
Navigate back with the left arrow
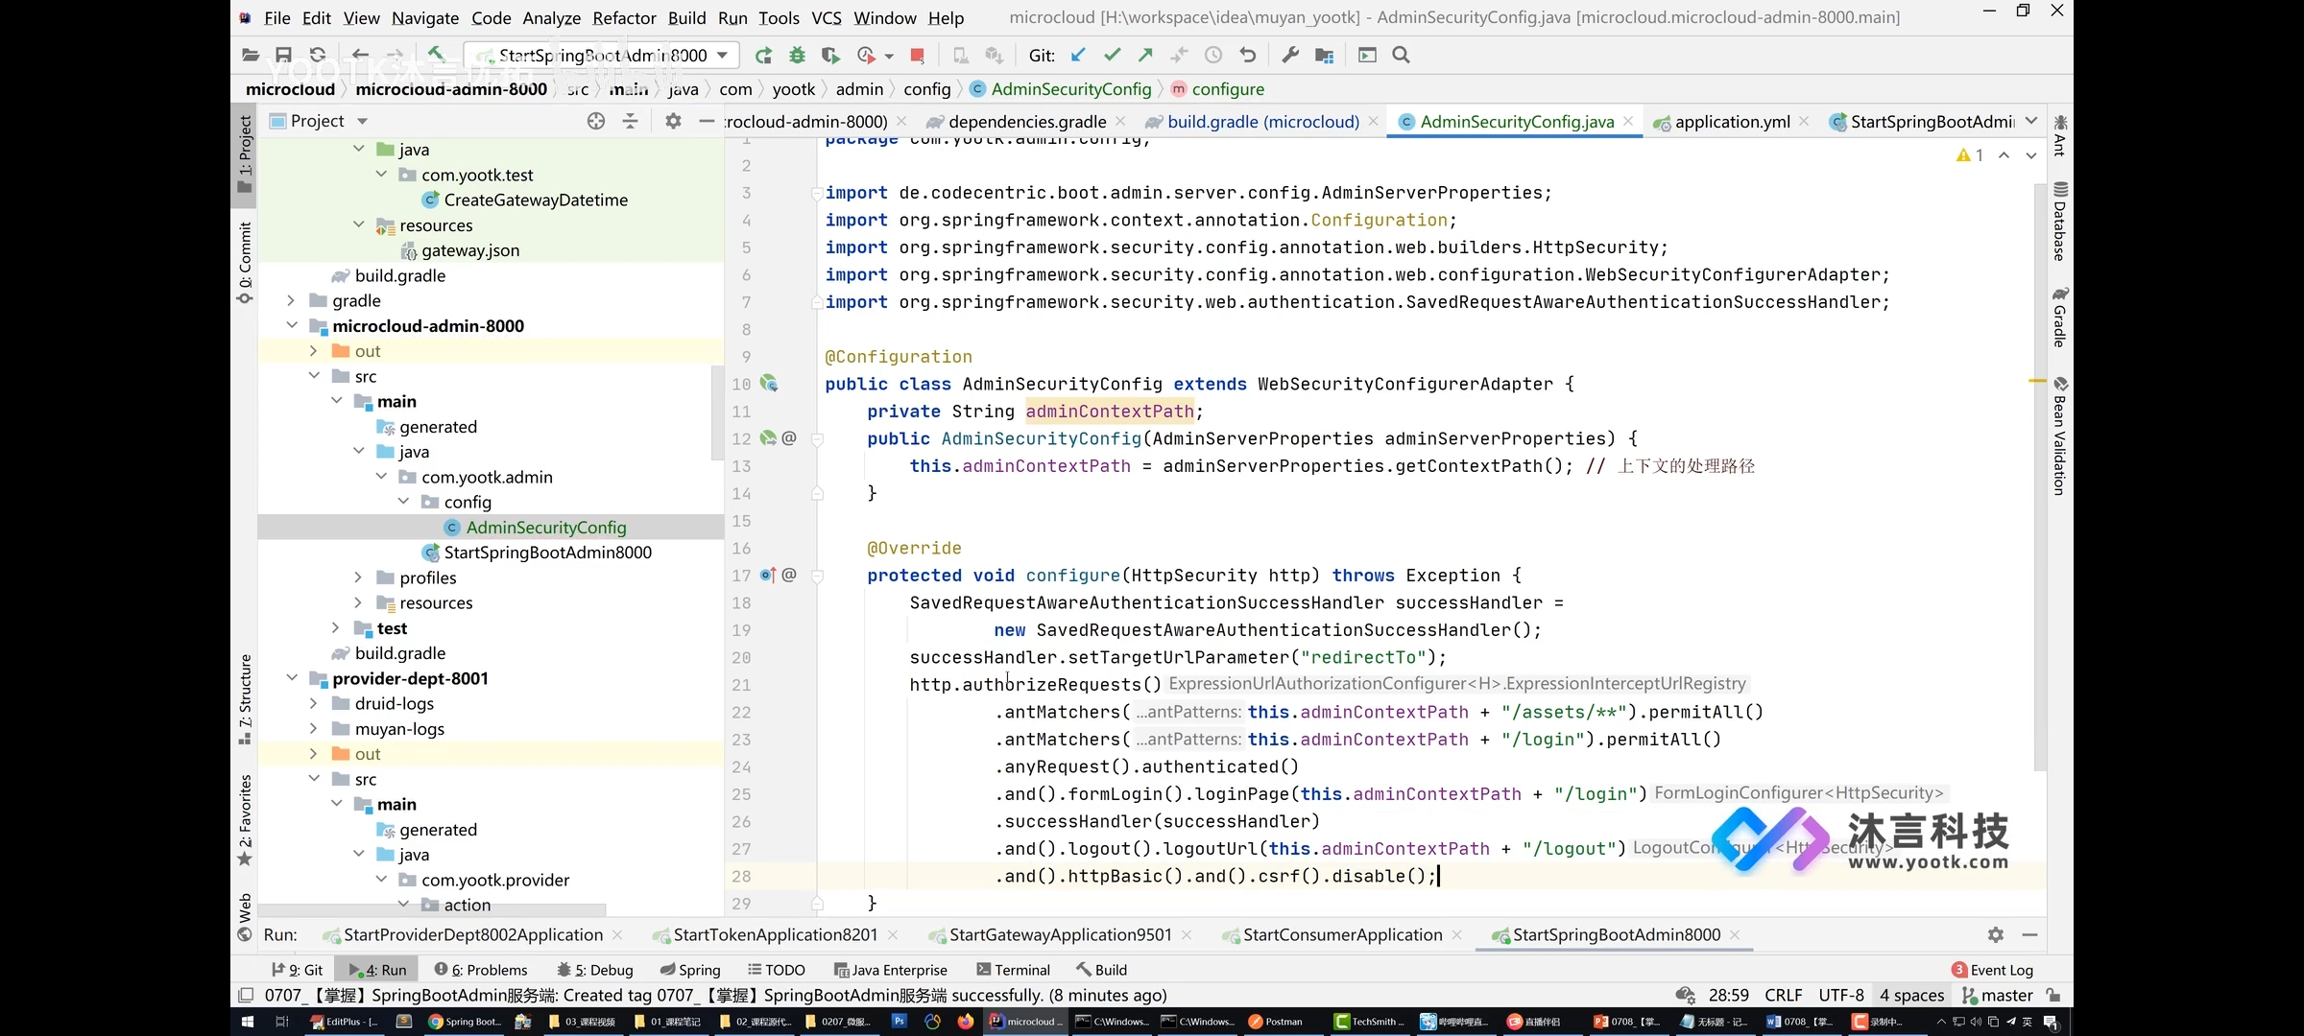pos(360,55)
